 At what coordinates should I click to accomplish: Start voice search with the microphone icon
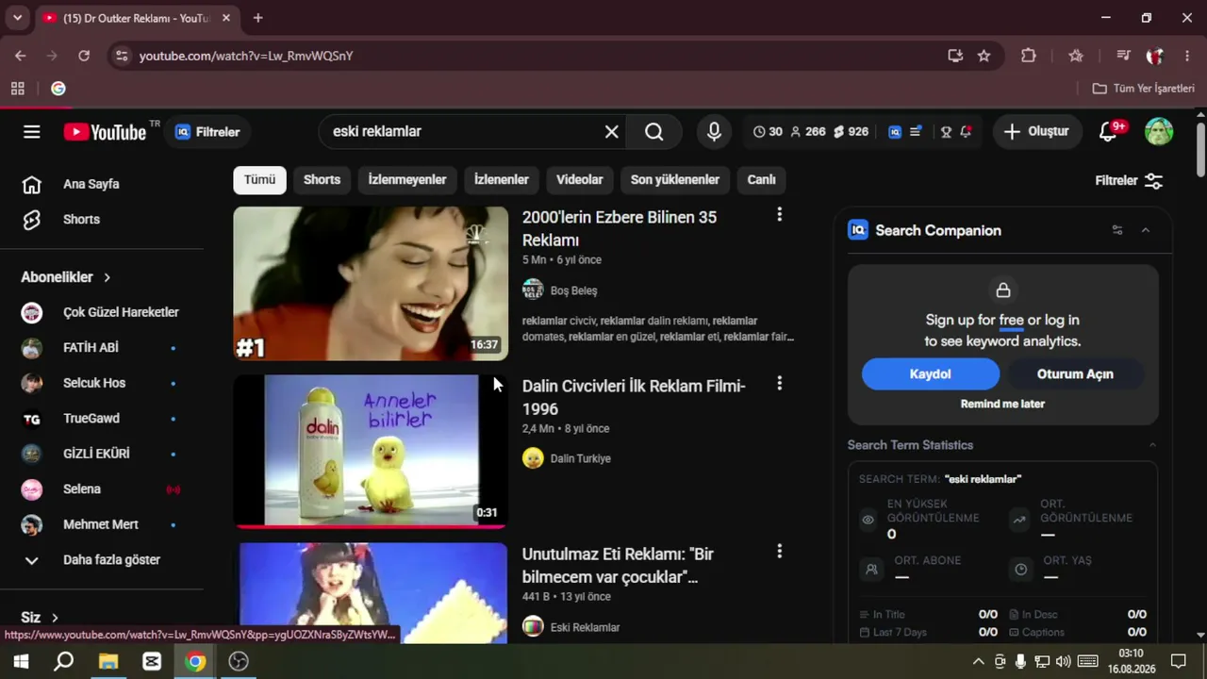tap(714, 132)
